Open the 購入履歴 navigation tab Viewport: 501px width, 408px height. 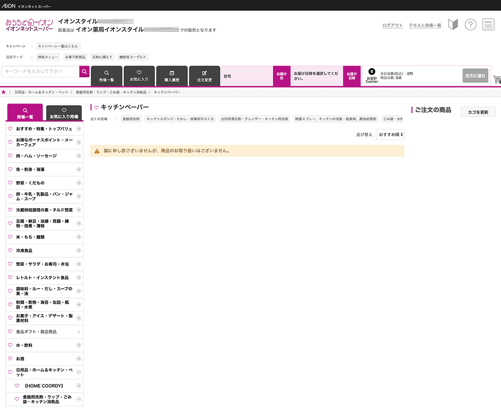172,76
